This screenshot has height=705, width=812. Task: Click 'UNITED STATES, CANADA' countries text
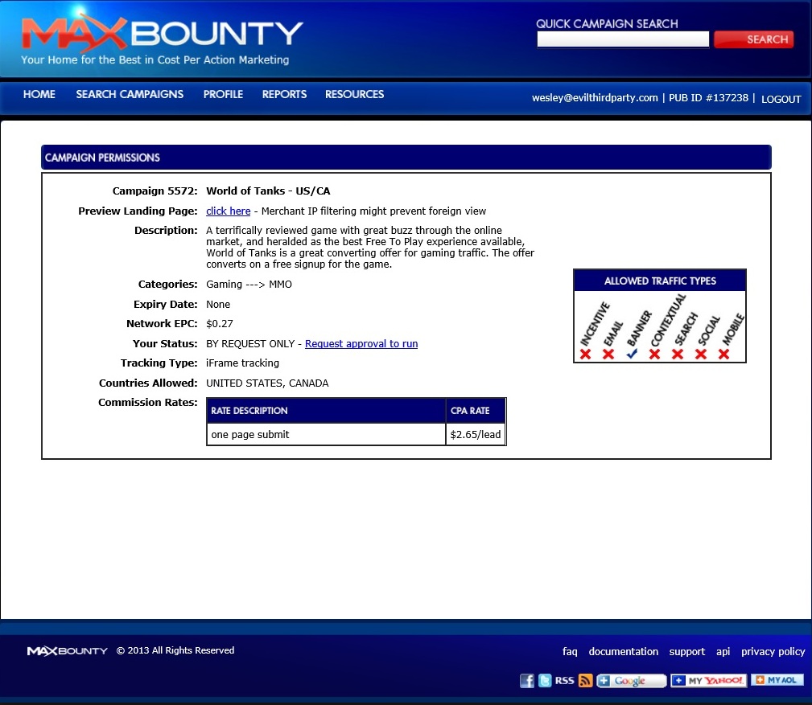point(267,383)
